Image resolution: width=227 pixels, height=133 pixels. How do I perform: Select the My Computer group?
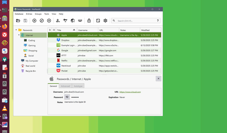click(x=32, y=61)
